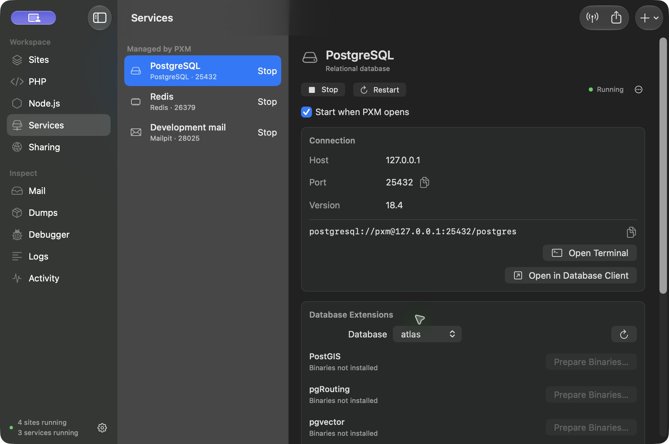Click the PostgreSQL drive icon in header

[x=310, y=57]
